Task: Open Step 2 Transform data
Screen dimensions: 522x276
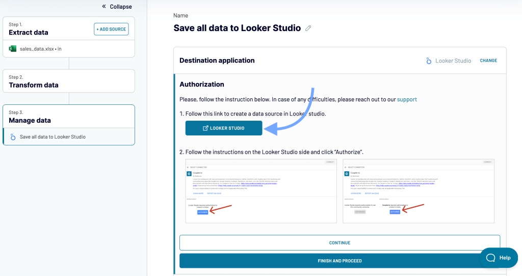Action: 69,81
